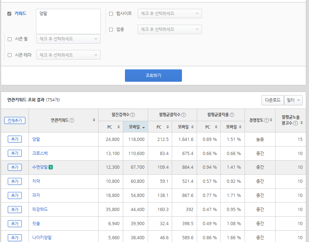This screenshot has width=309, height=242.
Task: Click the 전체추가 button
Action: (14, 120)
